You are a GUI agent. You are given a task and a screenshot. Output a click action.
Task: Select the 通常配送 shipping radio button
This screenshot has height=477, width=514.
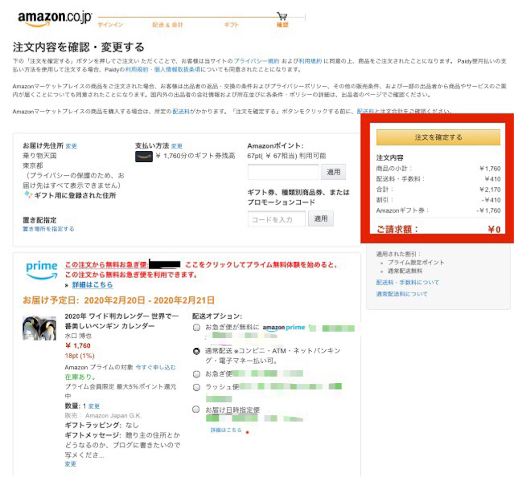coord(196,351)
